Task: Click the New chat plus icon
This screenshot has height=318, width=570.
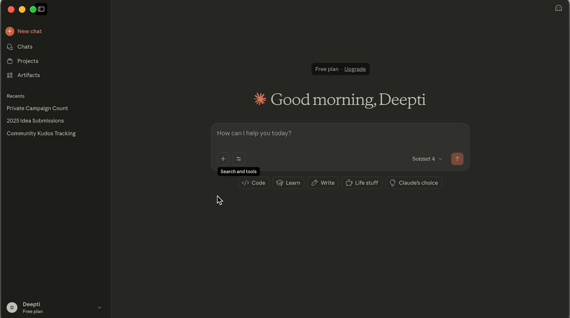Action: 10,31
